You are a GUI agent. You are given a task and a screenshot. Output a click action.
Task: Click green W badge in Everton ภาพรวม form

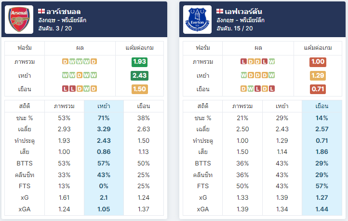coord(272,62)
